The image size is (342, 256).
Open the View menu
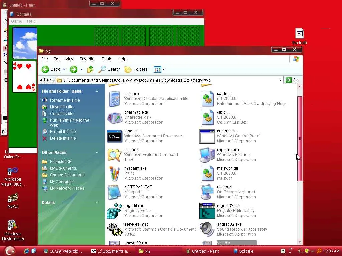click(70, 59)
